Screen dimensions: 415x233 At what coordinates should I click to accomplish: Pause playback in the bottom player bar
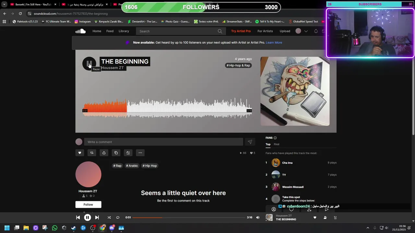(88, 217)
